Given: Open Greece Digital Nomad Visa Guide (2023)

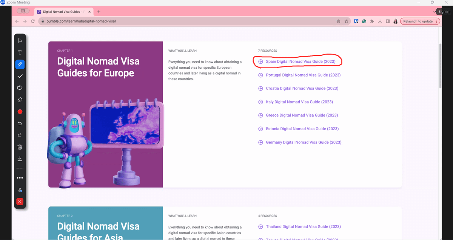Looking at the screenshot, I should (302, 115).
